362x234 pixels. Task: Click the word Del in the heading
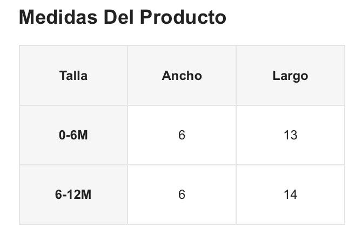[x=122, y=17]
